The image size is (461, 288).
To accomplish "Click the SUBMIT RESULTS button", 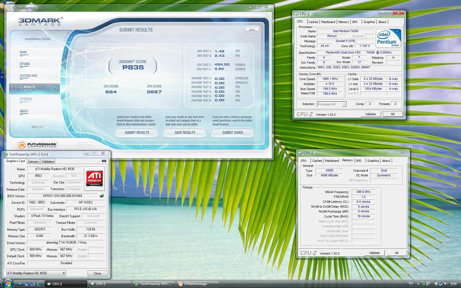I will coord(137,132).
